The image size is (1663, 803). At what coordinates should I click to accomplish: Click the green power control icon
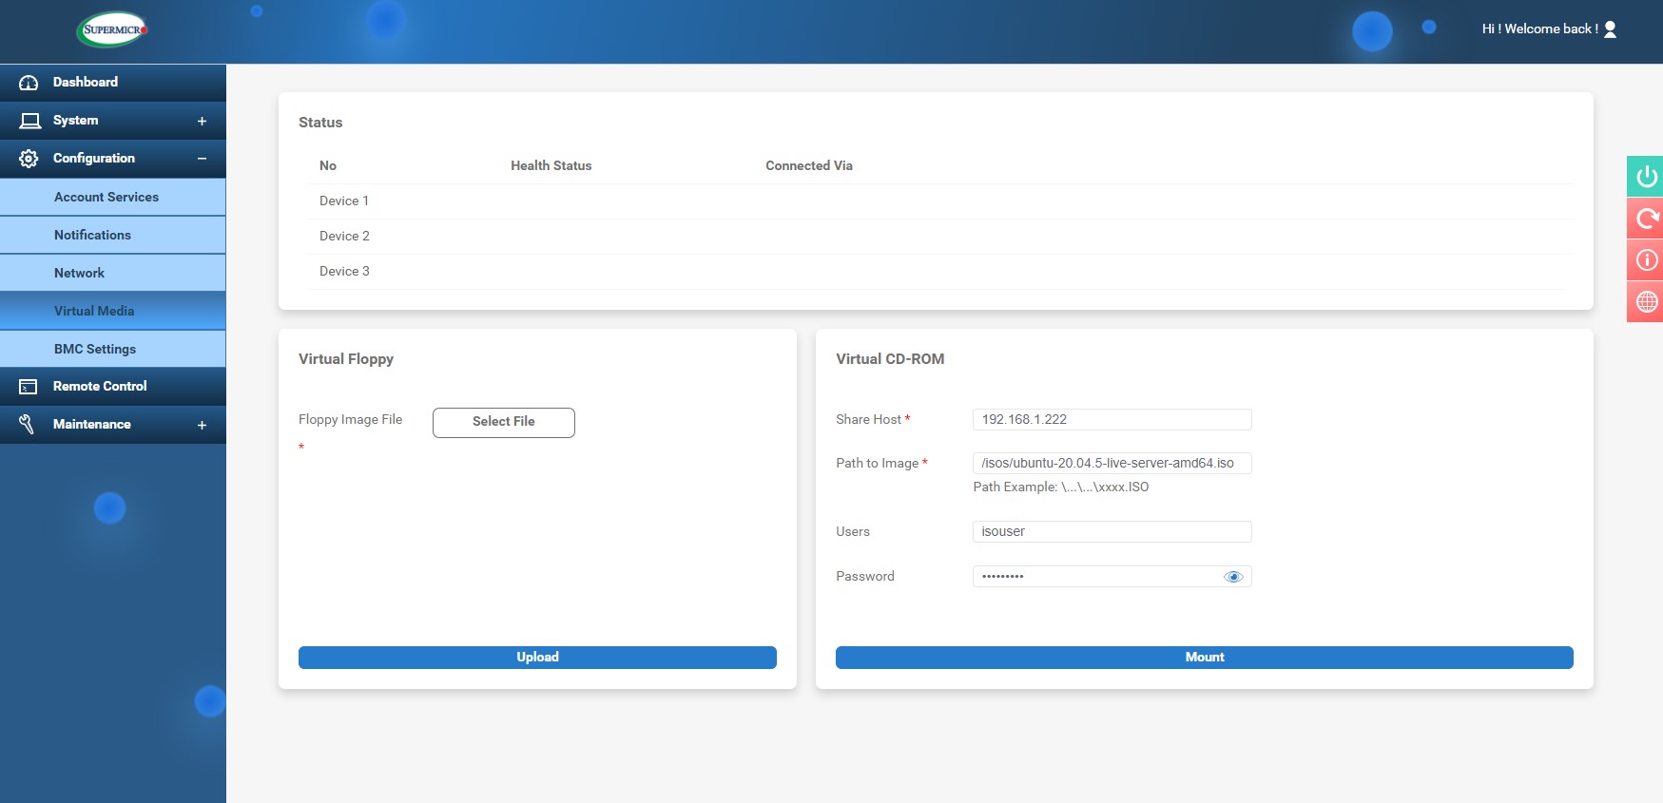(1646, 177)
